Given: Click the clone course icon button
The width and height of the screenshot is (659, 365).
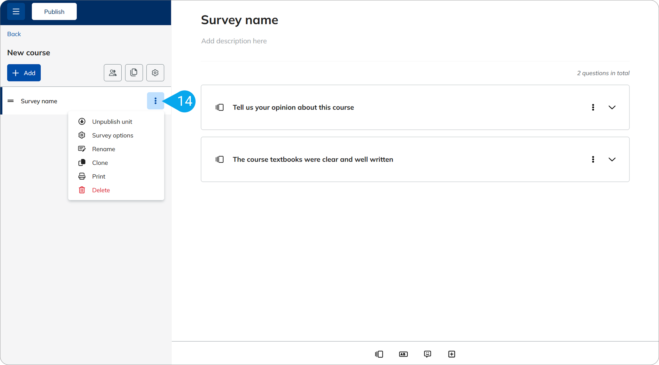Looking at the screenshot, I should click(x=134, y=73).
